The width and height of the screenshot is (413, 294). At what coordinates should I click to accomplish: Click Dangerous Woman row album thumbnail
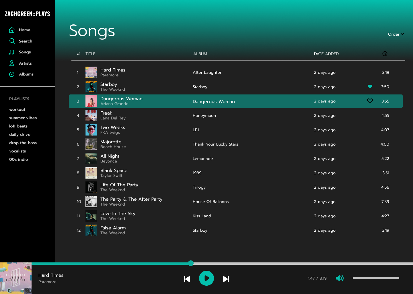pyautogui.click(x=91, y=101)
